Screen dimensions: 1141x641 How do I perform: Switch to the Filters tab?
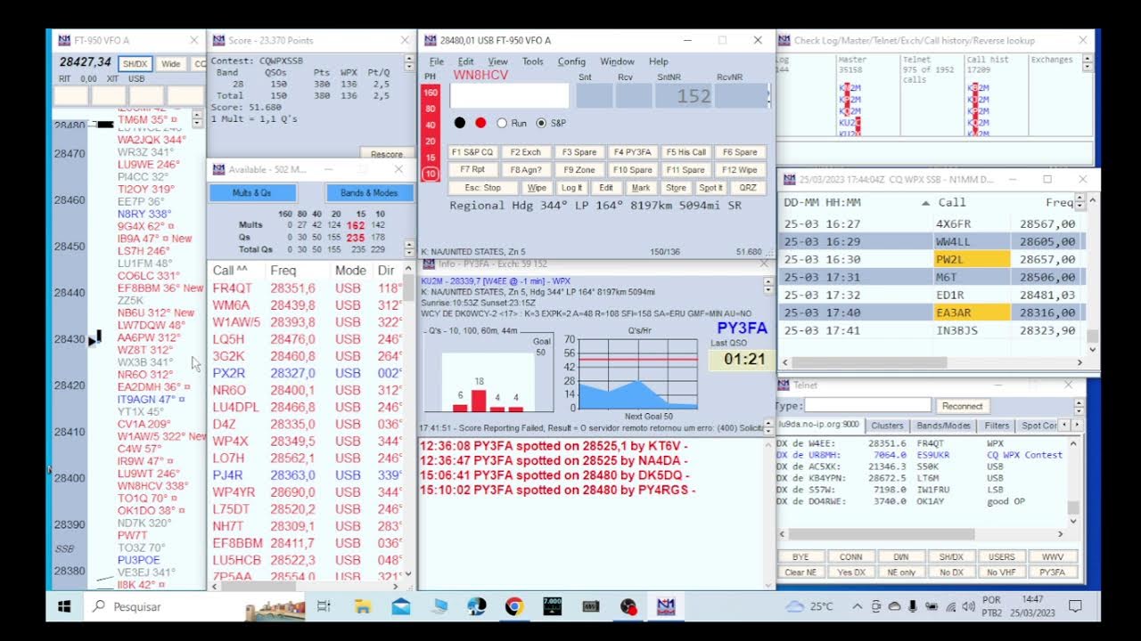[997, 426]
